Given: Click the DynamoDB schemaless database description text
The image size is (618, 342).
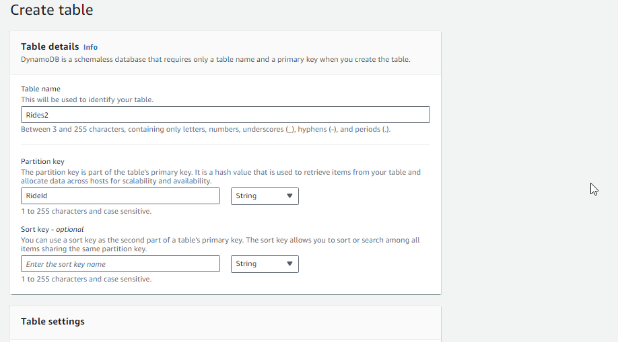Looking at the screenshot, I should click(215, 59).
